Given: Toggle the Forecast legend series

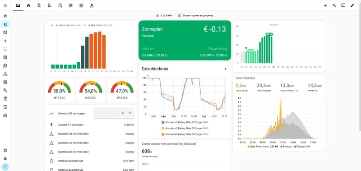Looking at the screenshot, I should click(286, 146).
